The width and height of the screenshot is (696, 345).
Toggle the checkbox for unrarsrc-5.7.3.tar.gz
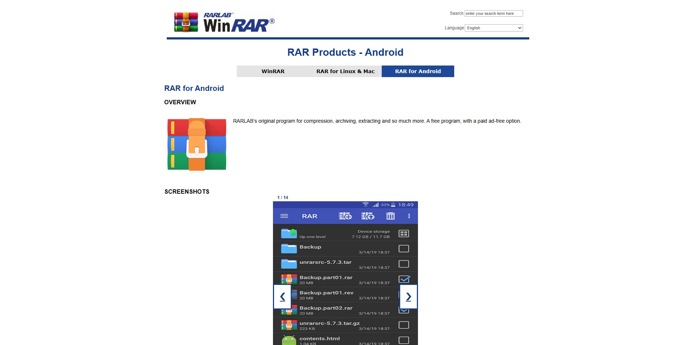404,325
